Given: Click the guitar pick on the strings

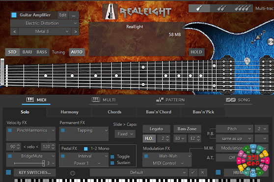Looking at the screenshot, I should [247, 61].
